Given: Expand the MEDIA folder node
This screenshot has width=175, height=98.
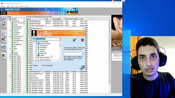Looking at the screenshot, I should pyautogui.click(x=10, y=54).
